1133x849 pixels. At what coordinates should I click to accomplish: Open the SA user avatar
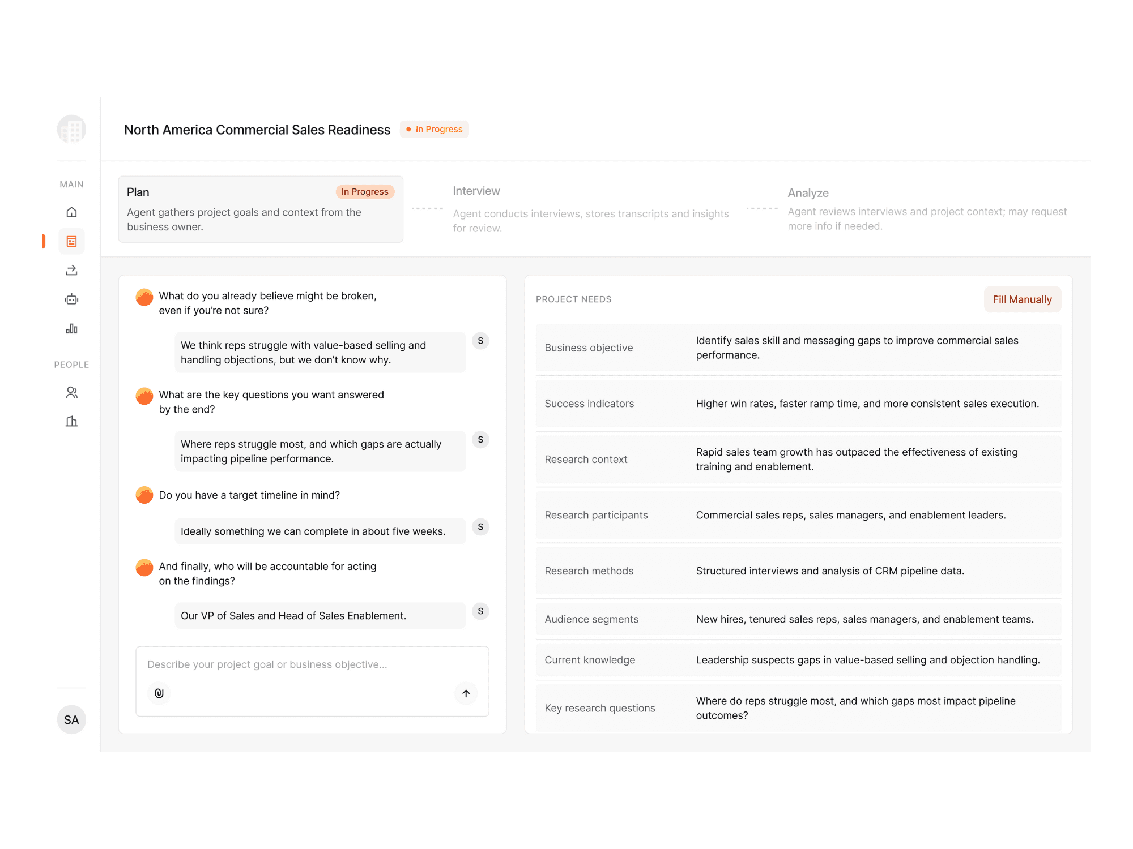tap(71, 720)
